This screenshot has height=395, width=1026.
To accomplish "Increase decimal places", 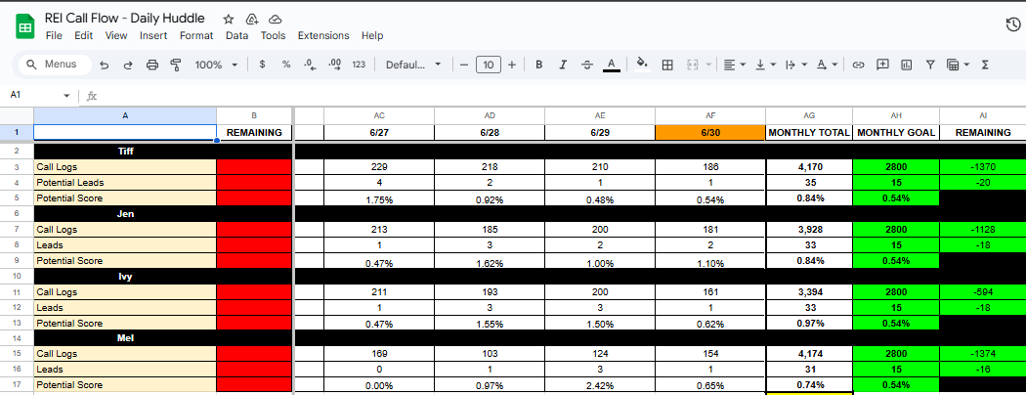I will pyautogui.click(x=334, y=65).
